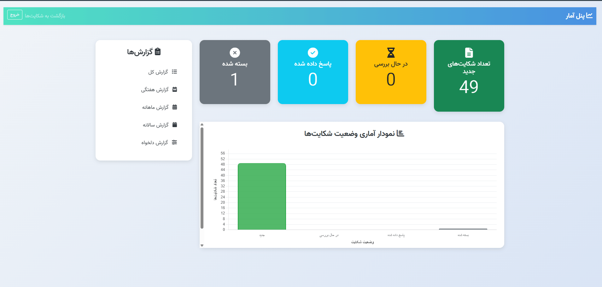Image resolution: width=602 pixels, height=287 pixels.
Task: Click the document icon on the new complaints card
Action: [469, 52]
